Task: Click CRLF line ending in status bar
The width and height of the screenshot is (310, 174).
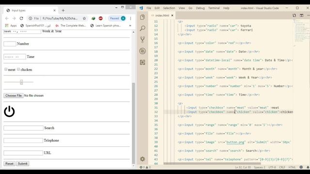Action: (x=282, y=167)
